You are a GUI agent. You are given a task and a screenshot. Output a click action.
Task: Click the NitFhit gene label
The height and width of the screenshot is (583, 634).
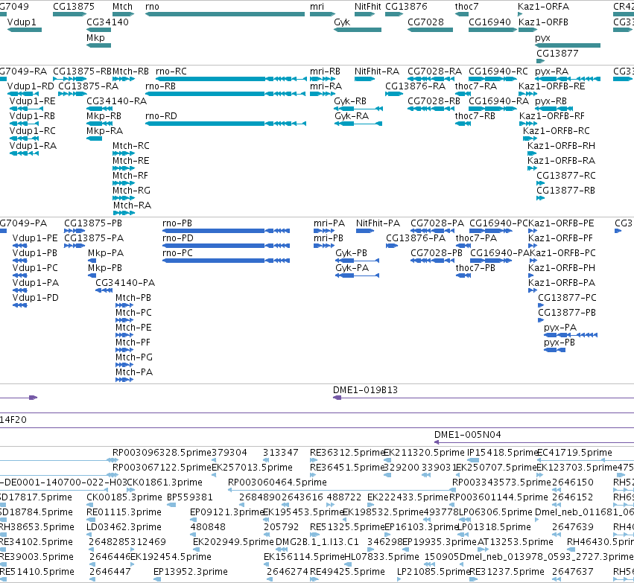(x=368, y=7)
